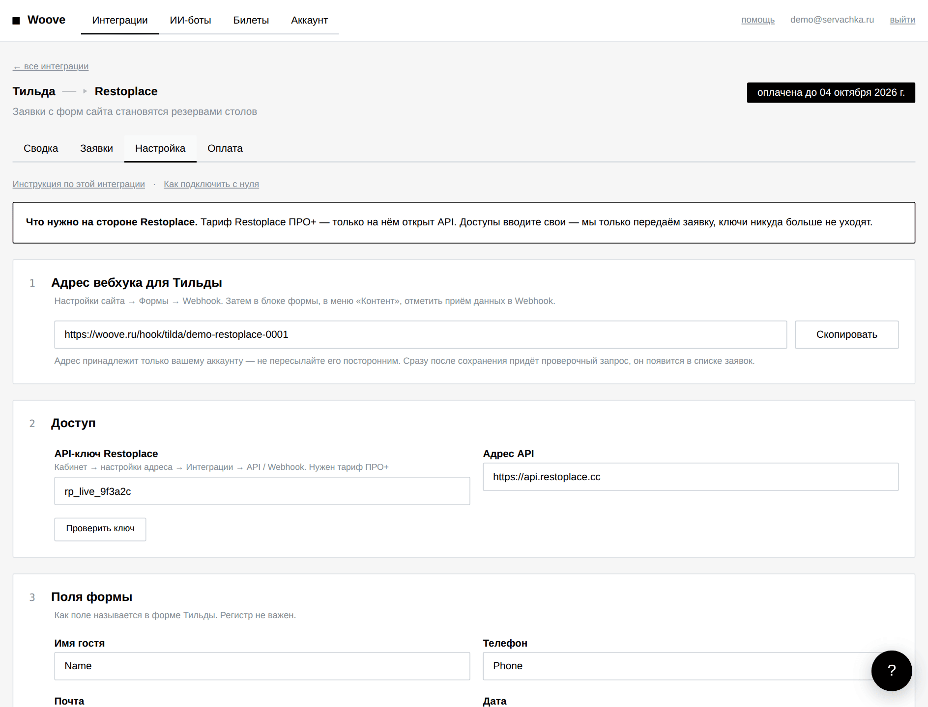Screen dimensions: 928x707
Task: Click the Woove logo square icon
Action: tap(16, 21)
